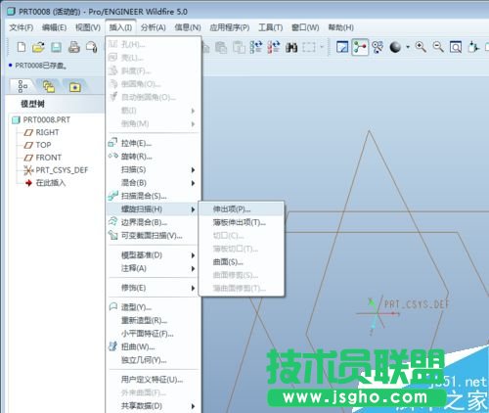Screen dimensions: 489x413
Task: Click the Orient Mode icon
Action: coord(378,47)
